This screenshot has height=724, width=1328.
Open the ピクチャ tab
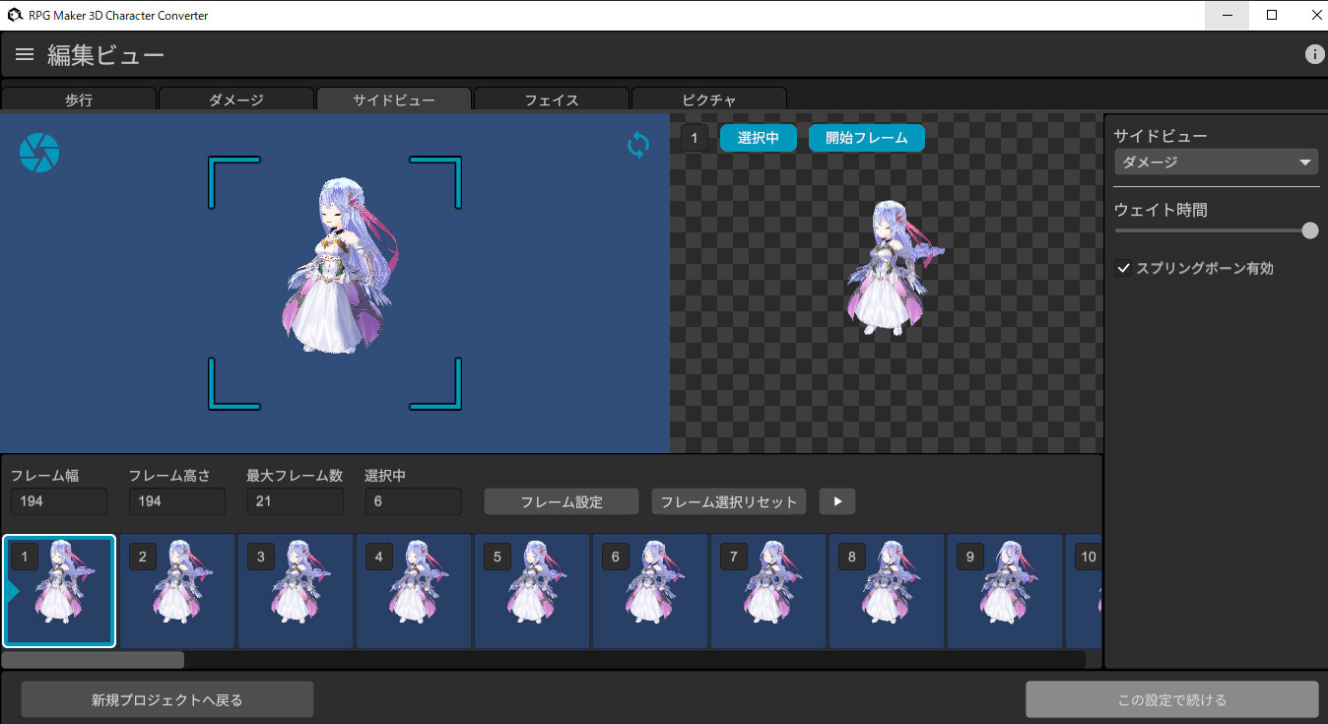coord(709,99)
